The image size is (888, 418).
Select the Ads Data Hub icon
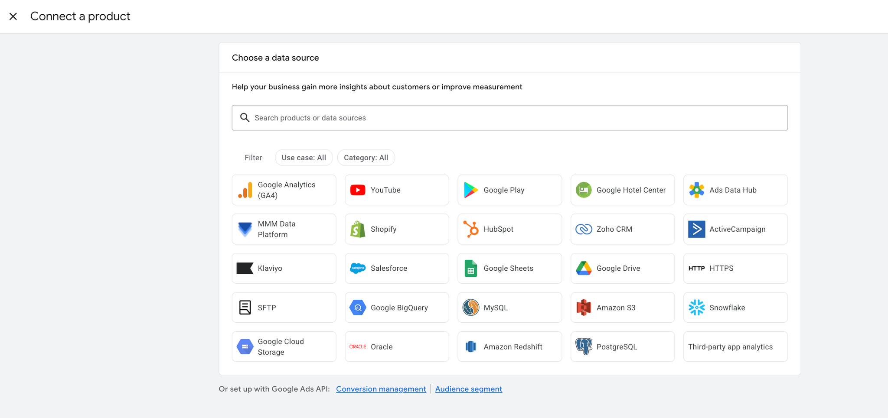(x=697, y=190)
